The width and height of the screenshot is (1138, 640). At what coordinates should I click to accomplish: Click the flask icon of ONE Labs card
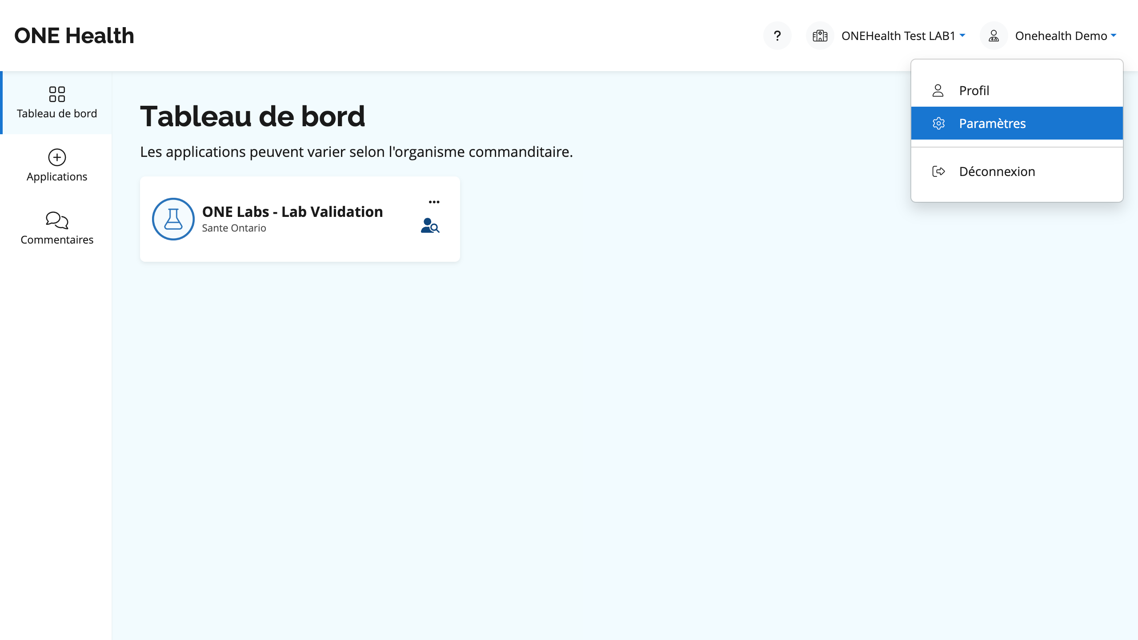(x=173, y=219)
